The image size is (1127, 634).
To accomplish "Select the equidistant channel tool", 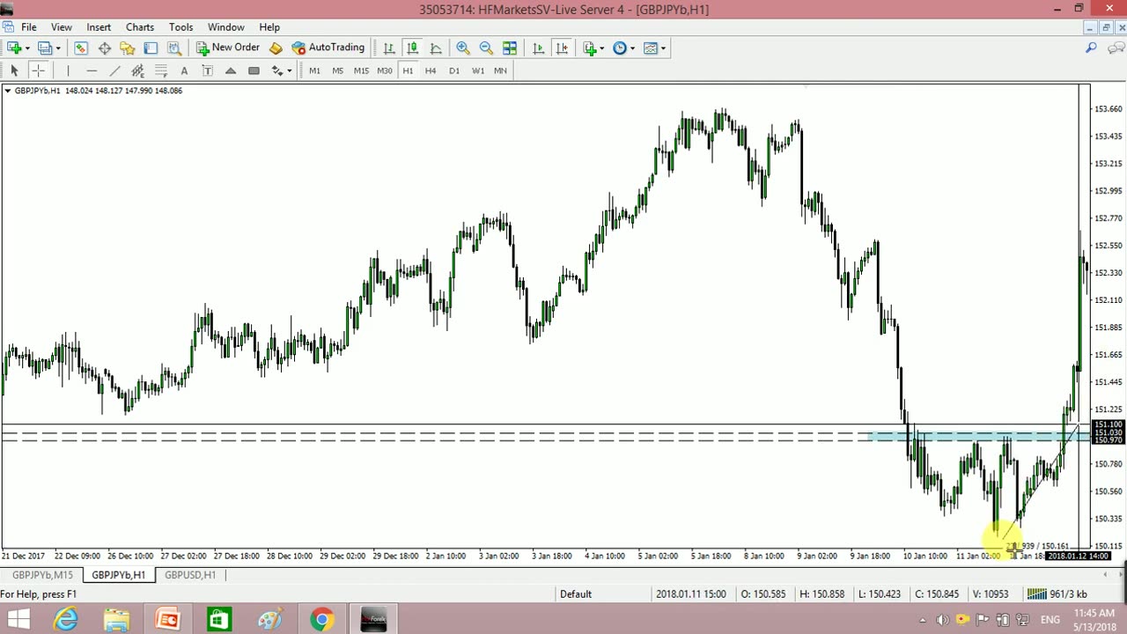I will (x=137, y=70).
